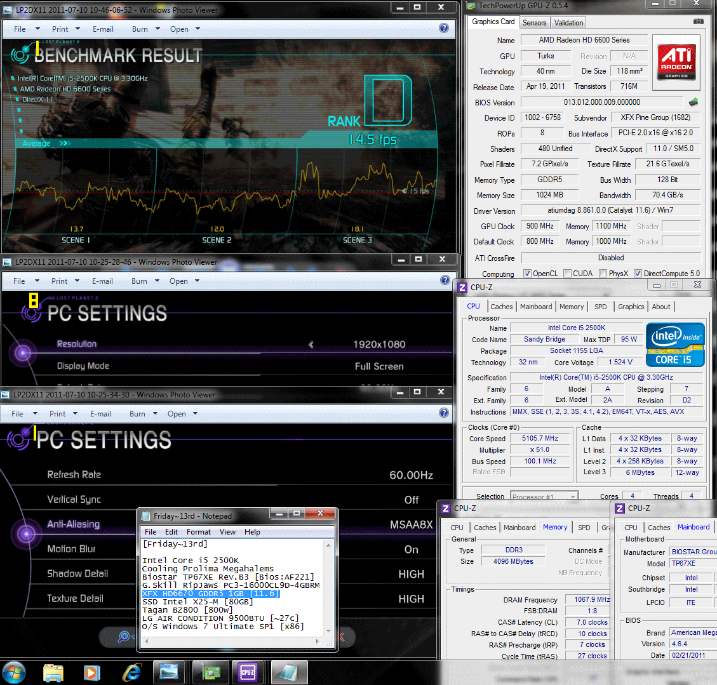The width and height of the screenshot is (717, 685).
Task: Click Notepad vertical scrollbar down arrow
Action: point(328,630)
